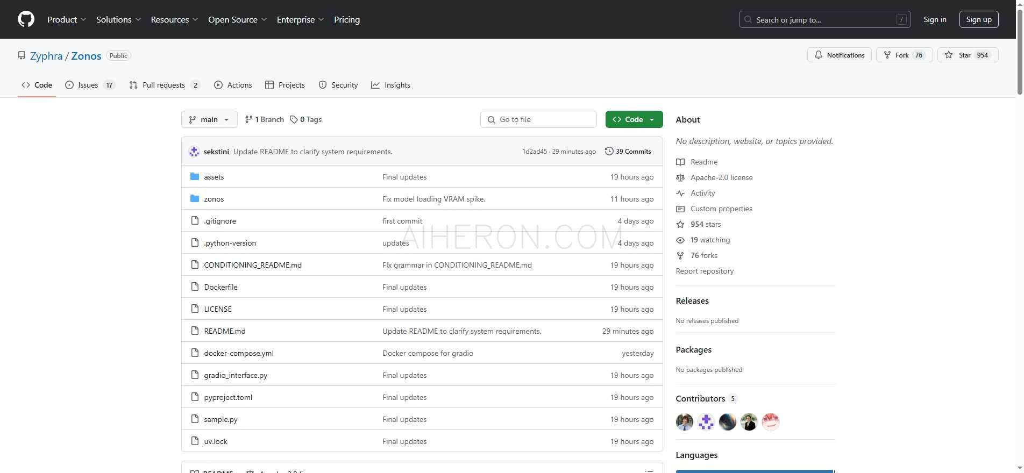Screen dimensions: 1024x473
Task: Click the Custom properties icon
Action: [680, 209]
